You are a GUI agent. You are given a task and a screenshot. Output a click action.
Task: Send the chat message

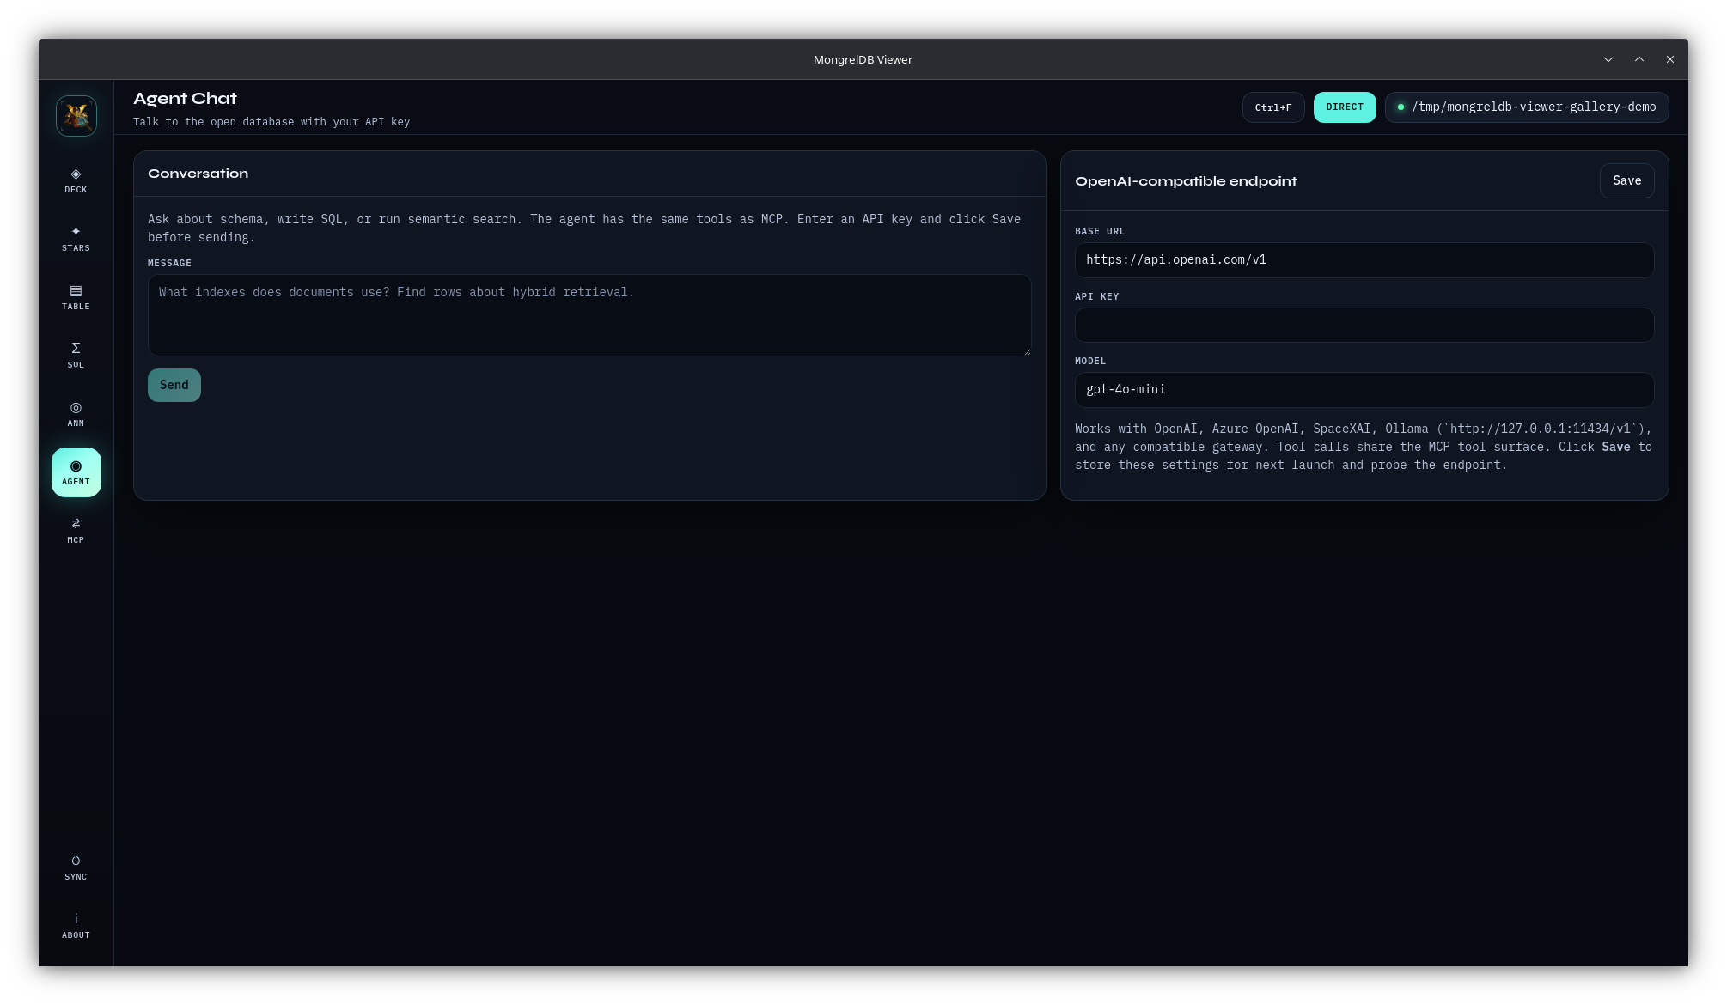pyautogui.click(x=174, y=385)
